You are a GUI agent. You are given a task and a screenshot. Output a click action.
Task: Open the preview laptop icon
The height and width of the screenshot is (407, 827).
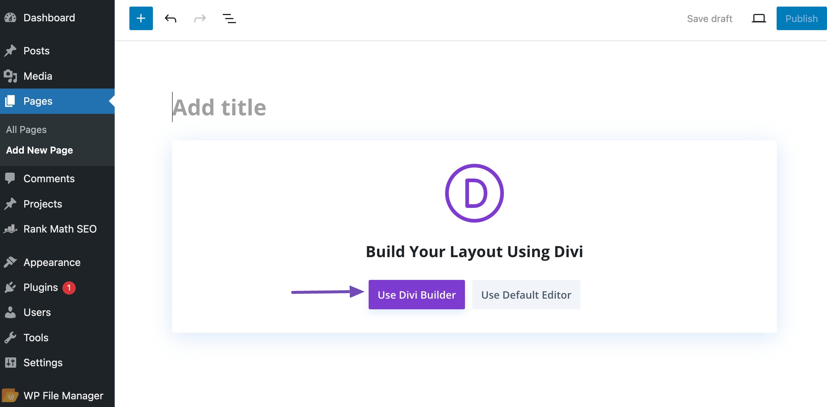759,18
